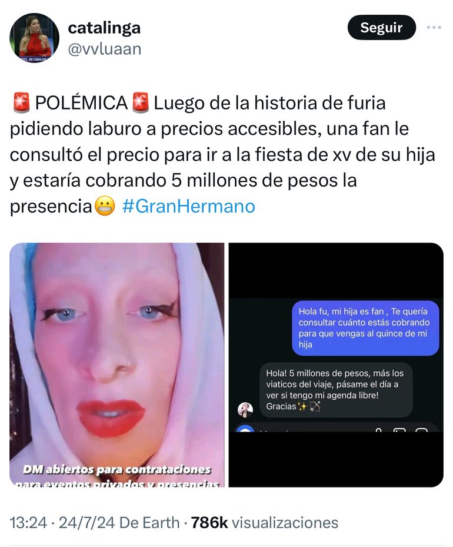Select the grey '5 millones de pesos' reply bubble
The width and height of the screenshot is (453, 547).
(336, 390)
